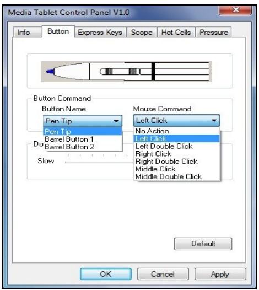
Task: Choose Barrel Button 1 from the list
Action: (83, 139)
